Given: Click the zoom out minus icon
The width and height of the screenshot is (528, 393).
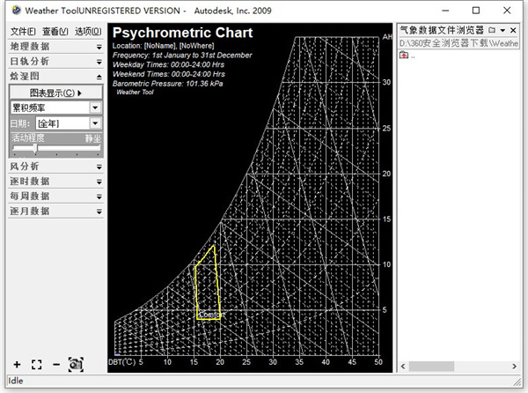Looking at the screenshot, I should (55, 364).
